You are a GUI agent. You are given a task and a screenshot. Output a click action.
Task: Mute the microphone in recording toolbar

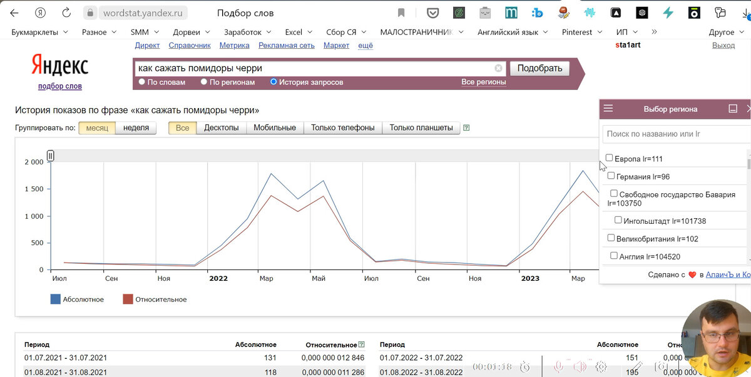tap(558, 367)
